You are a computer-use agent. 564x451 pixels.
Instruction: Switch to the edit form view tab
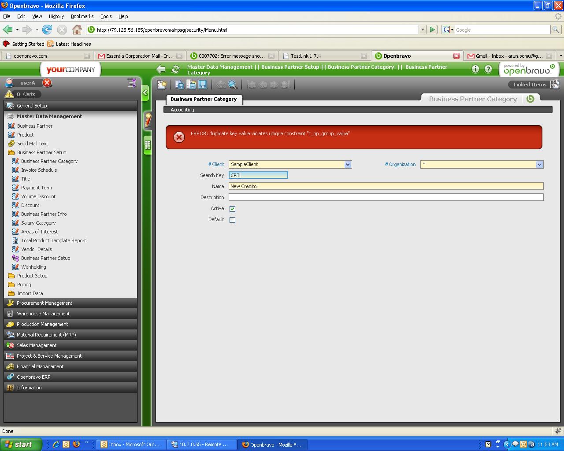click(148, 120)
